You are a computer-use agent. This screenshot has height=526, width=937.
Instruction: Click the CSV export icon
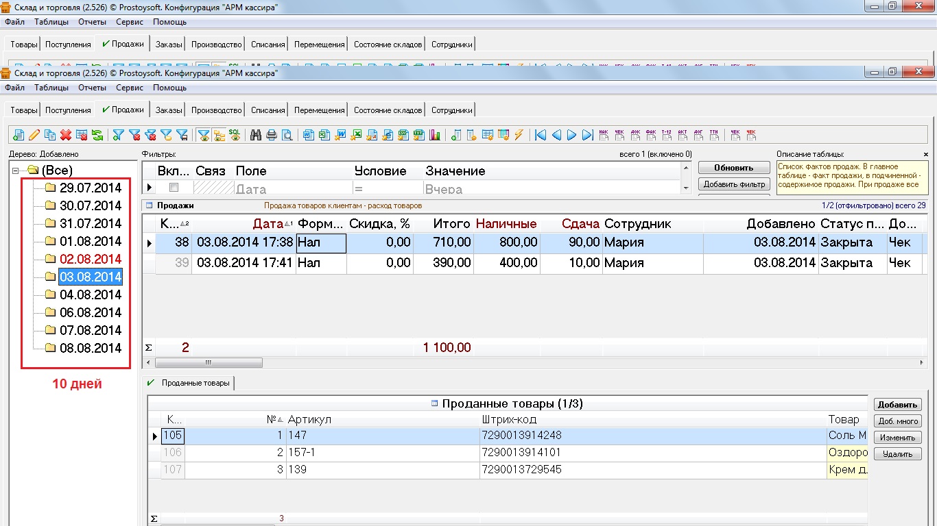[x=403, y=135]
